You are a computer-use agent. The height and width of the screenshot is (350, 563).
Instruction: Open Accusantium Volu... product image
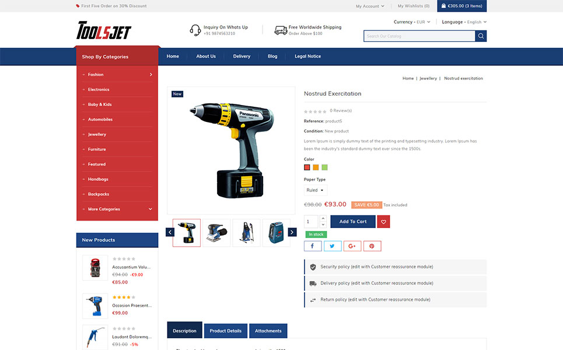(95, 268)
